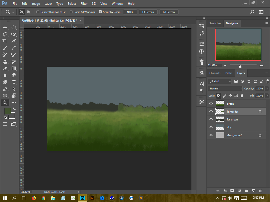270x202 pixels.
Task: Hide the sky layer
Action: pos(211,127)
